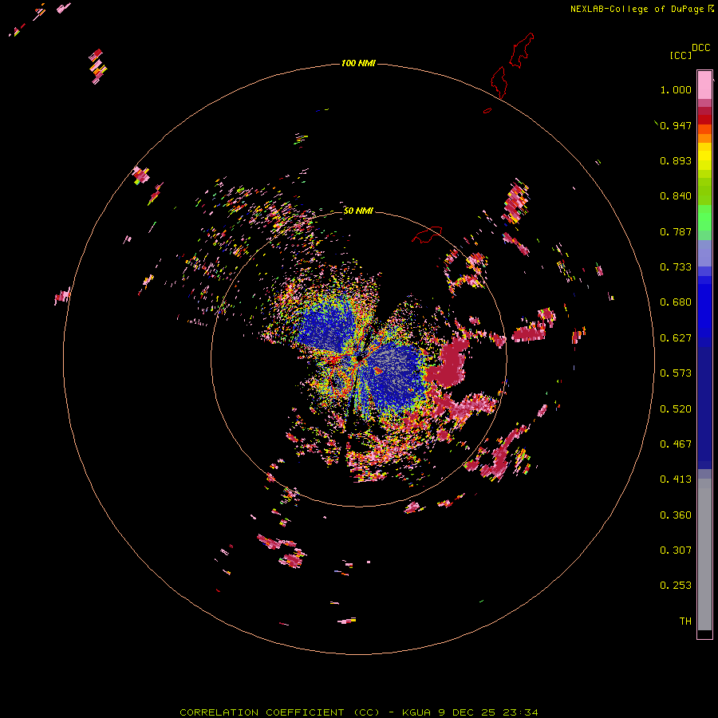Click the 100 NMI range ring label

[x=358, y=63]
